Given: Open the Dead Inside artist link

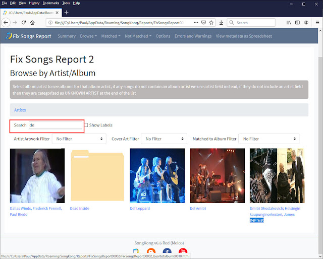Looking at the screenshot, I should click(x=80, y=209).
